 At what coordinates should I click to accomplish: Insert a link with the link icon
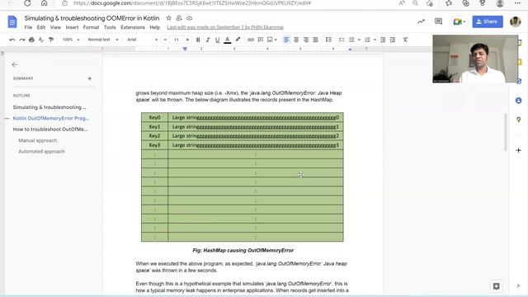click(251, 40)
